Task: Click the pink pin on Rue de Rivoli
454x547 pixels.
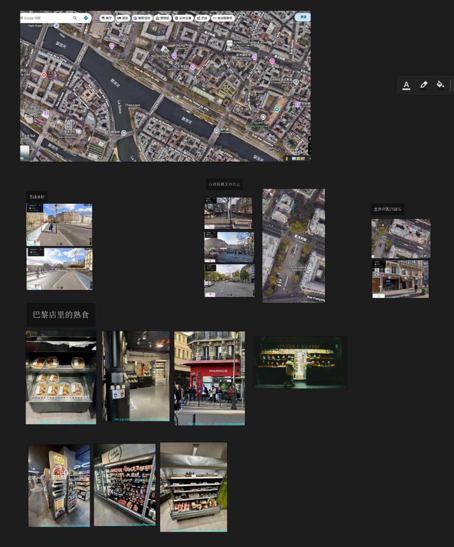Action: [272, 61]
